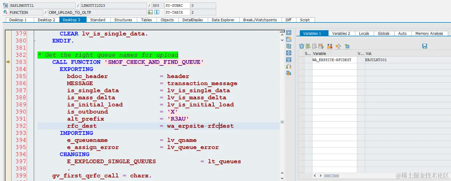The width and height of the screenshot is (451, 181).
Task: Switch to Variables 2 tab
Action: point(341,34)
